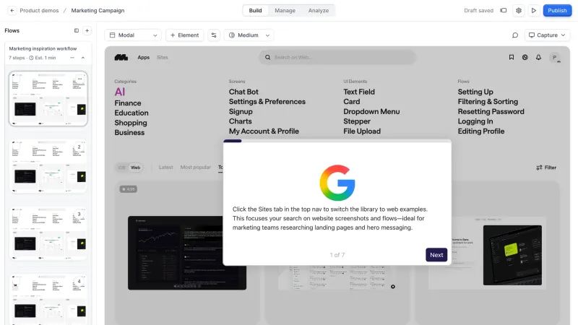Open Text Field UI element
The width and height of the screenshot is (578, 325).
tap(359, 92)
